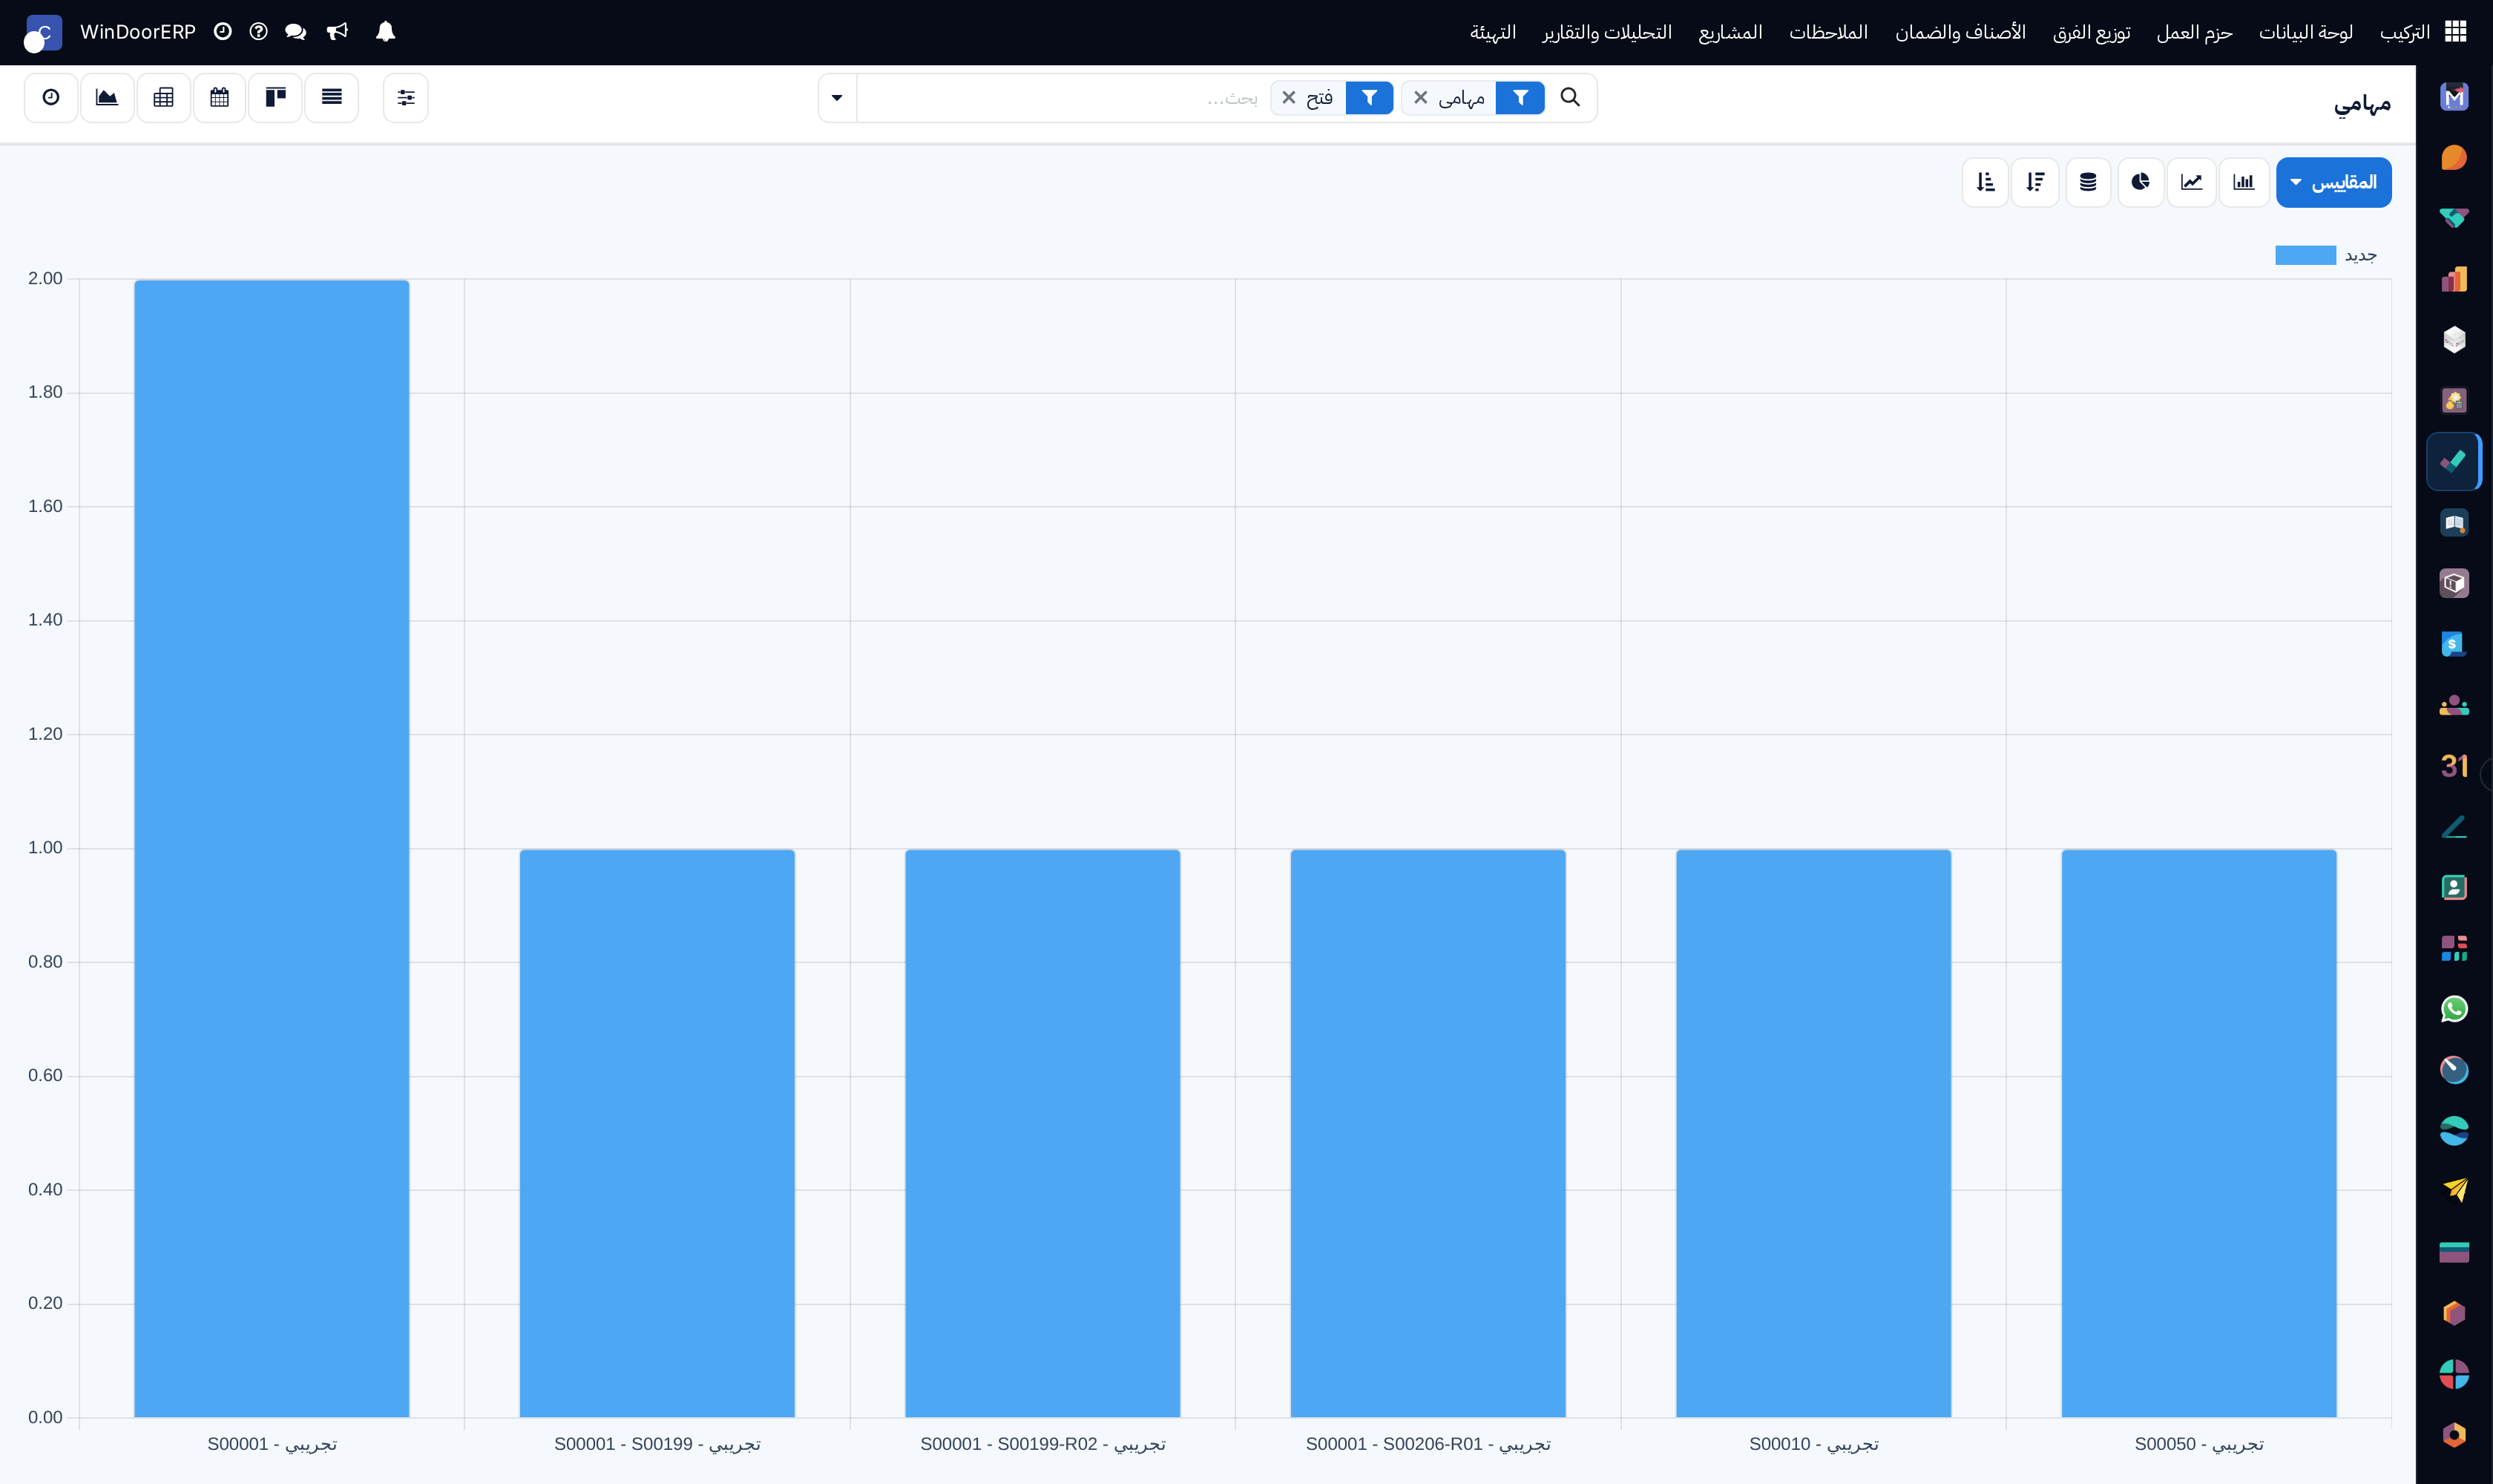Open the التحليلات والتقارير menu
The width and height of the screenshot is (2493, 1484).
pos(1606,32)
